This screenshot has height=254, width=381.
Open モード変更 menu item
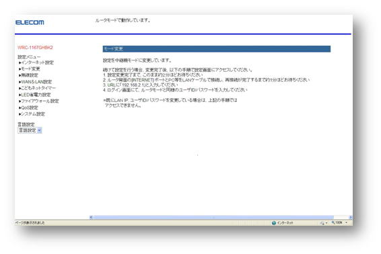point(30,69)
